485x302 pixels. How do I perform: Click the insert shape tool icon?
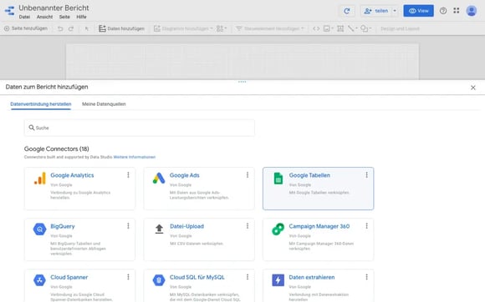365,28
